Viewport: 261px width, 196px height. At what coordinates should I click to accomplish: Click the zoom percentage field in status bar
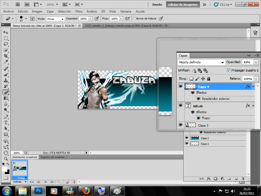pyautogui.click(x=17, y=153)
